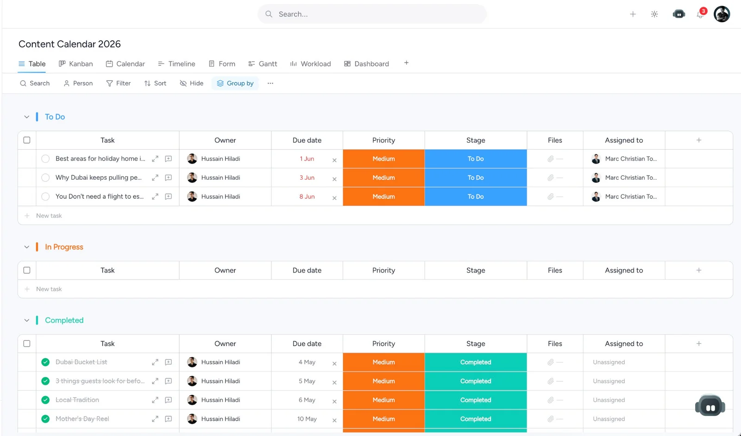Switch to the Workload view
Screen dimensions: 741x436
[310, 64]
